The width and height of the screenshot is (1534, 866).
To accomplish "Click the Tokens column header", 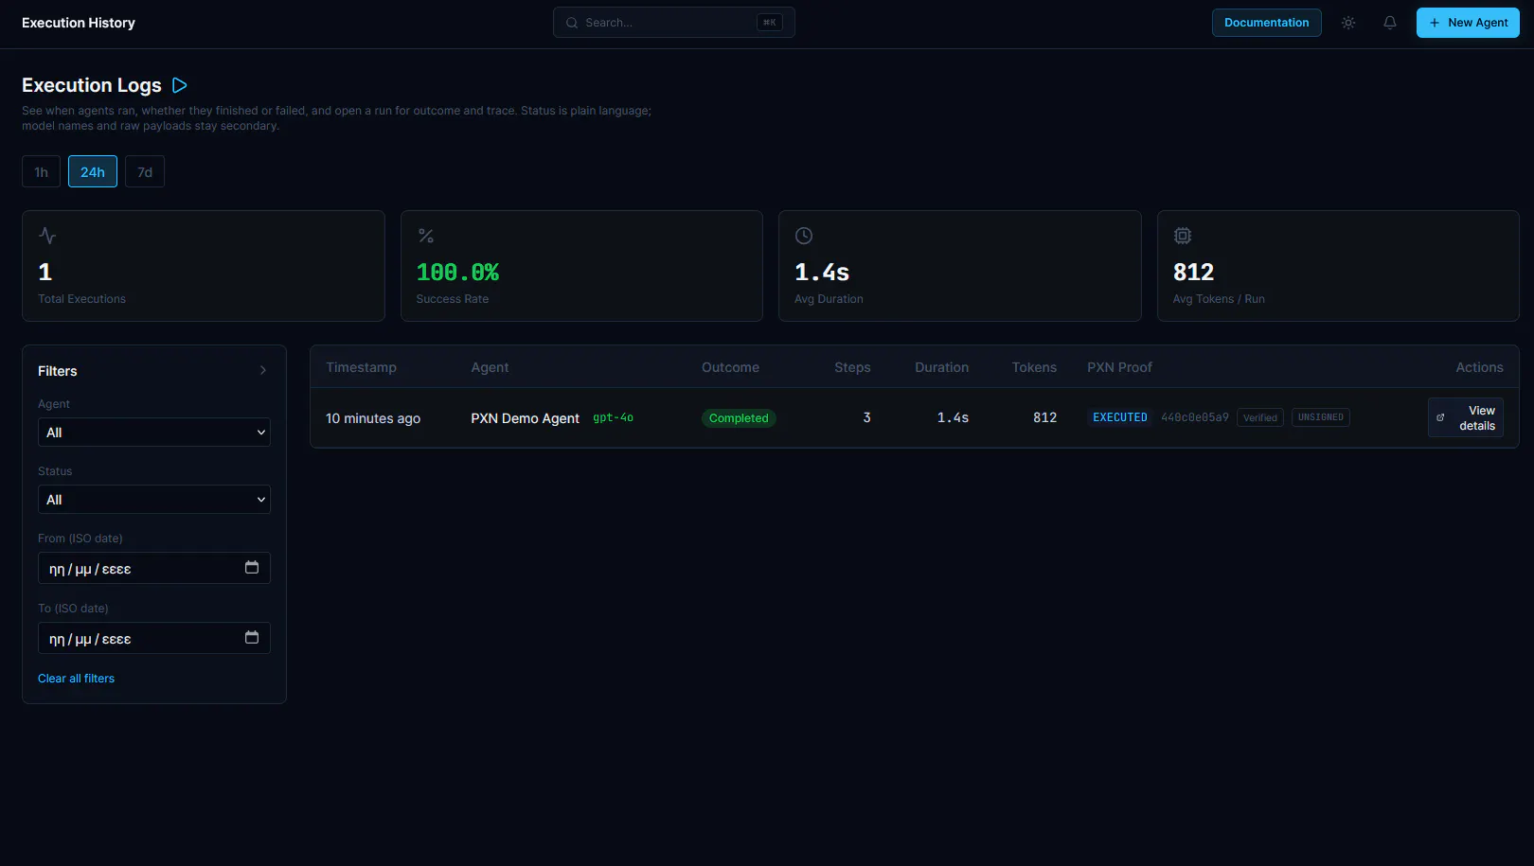I will pyautogui.click(x=1034, y=367).
